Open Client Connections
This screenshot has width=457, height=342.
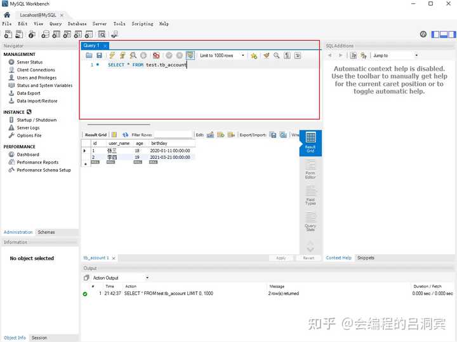tap(36, 70)
